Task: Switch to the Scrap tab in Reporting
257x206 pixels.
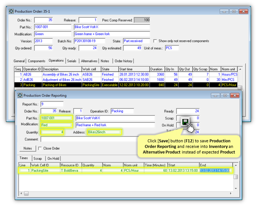Action: tap(38, 159)
